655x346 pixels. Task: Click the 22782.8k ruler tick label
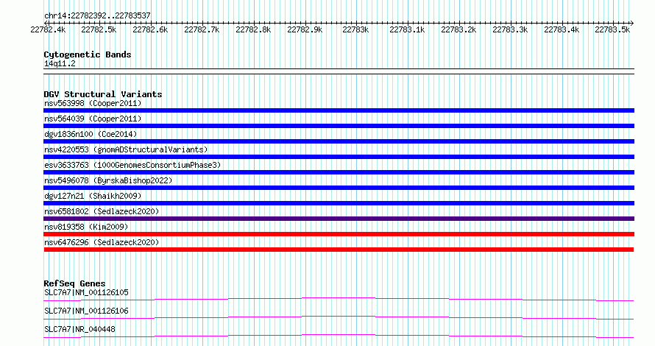(x=253, y=30)
